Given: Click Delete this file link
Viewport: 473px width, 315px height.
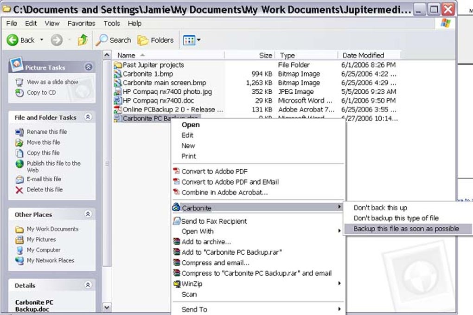Looking at the screenshot, I should coord(45,190).
